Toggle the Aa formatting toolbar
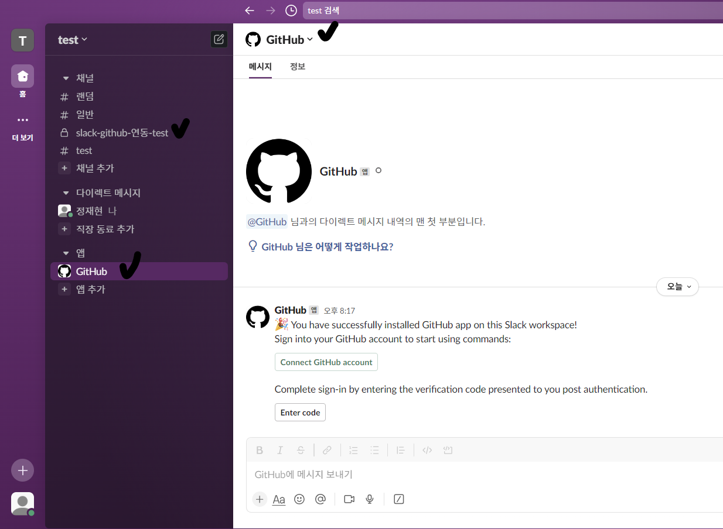This screenshot has width=723, height=529. pyautogui.click(x=279, y=499)
